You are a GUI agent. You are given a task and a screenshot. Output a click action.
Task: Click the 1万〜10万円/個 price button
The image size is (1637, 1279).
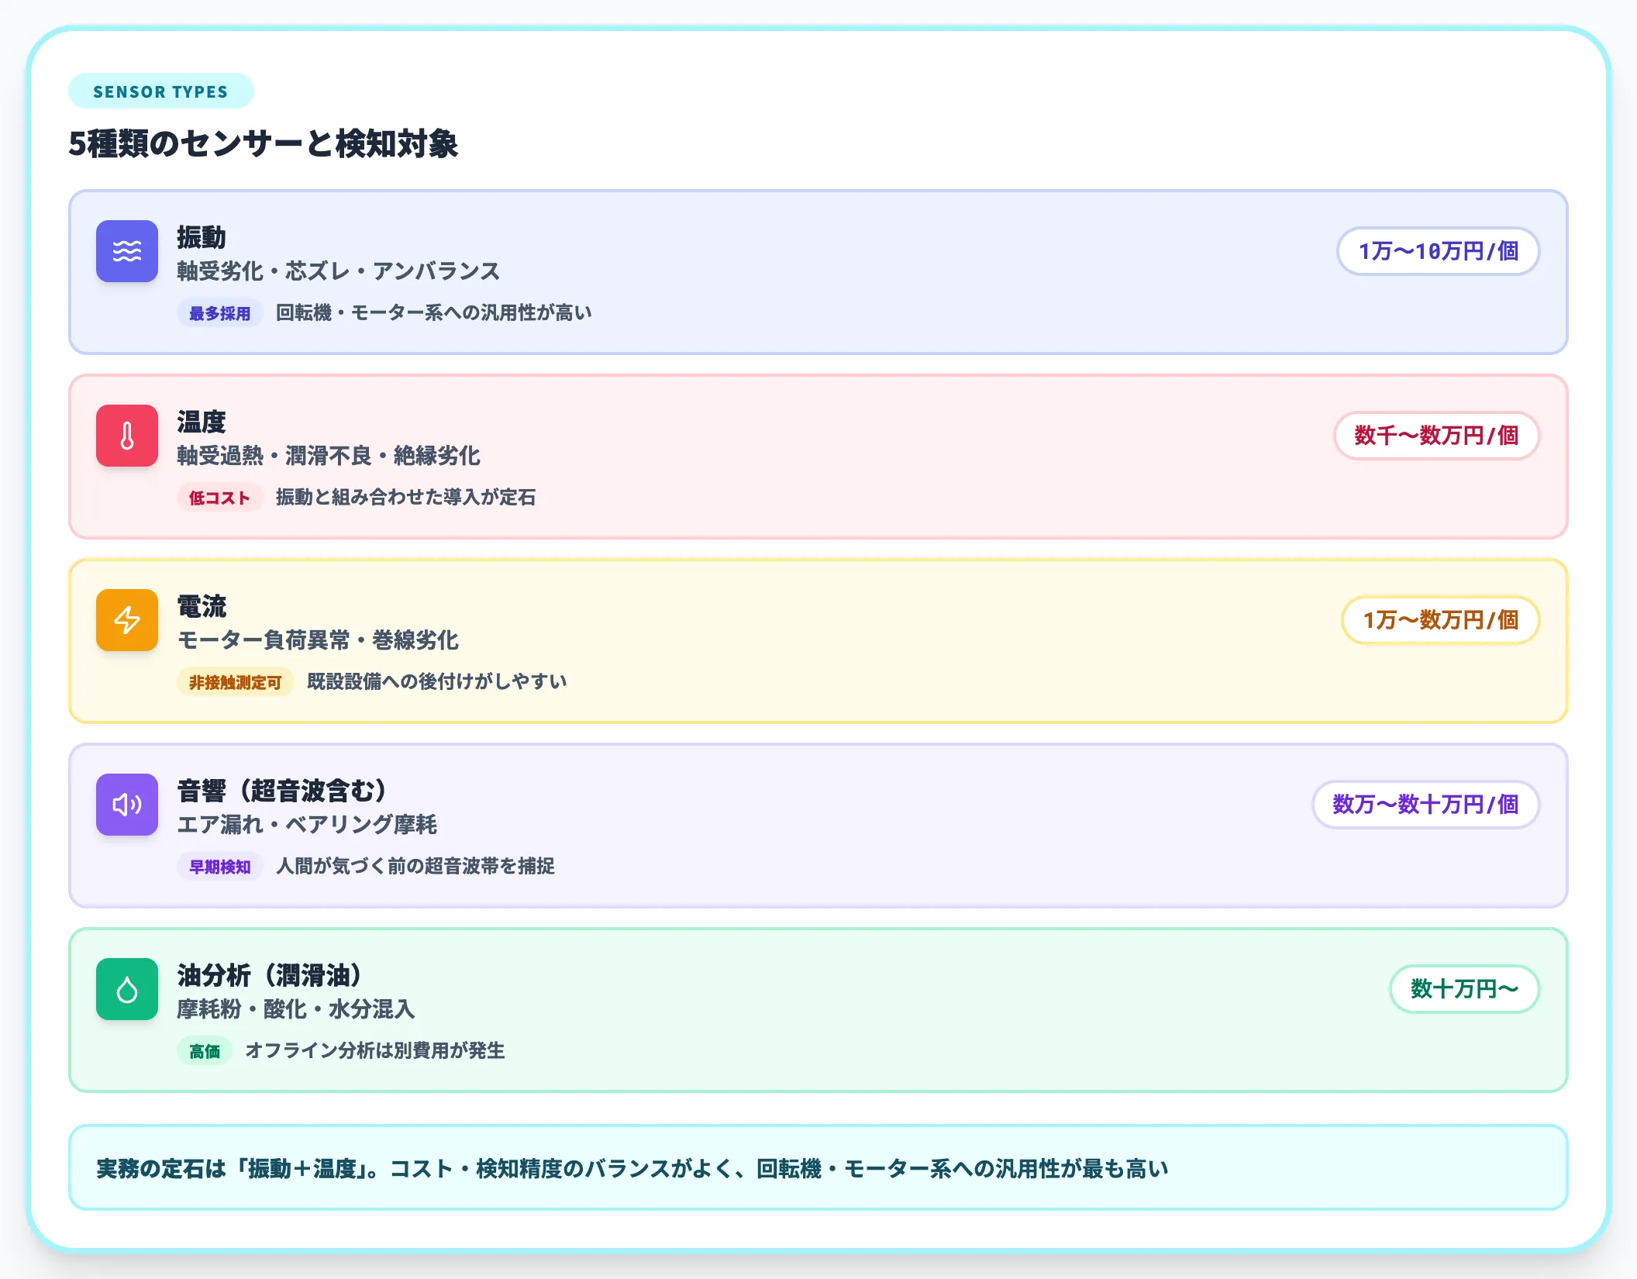(1437, 250)
